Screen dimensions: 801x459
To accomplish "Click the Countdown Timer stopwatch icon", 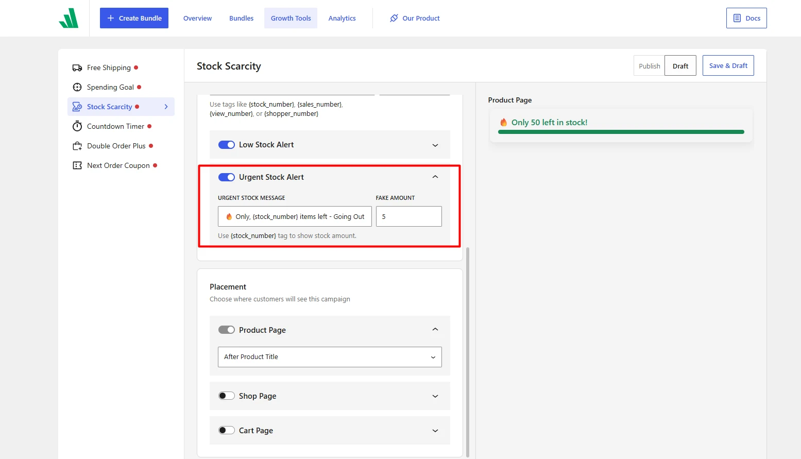I will (77, 126).
